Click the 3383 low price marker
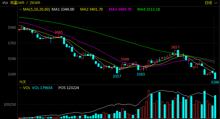The height and width of the screenshot is (119, 220). pos(141,74)
